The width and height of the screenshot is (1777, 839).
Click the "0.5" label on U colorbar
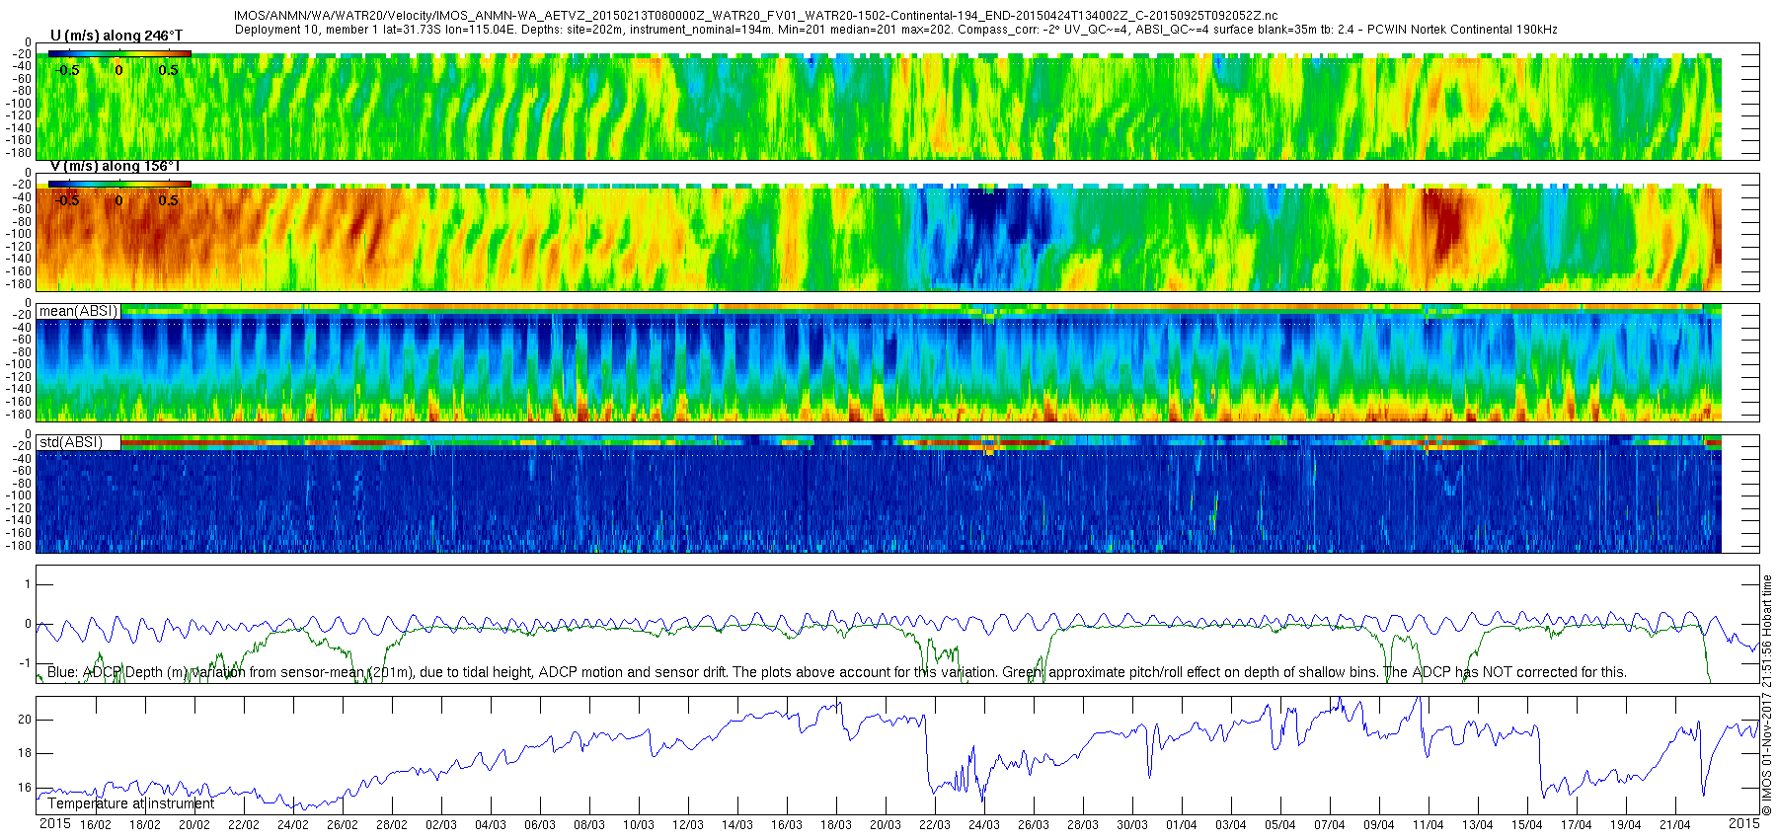[x=169, y=70]
